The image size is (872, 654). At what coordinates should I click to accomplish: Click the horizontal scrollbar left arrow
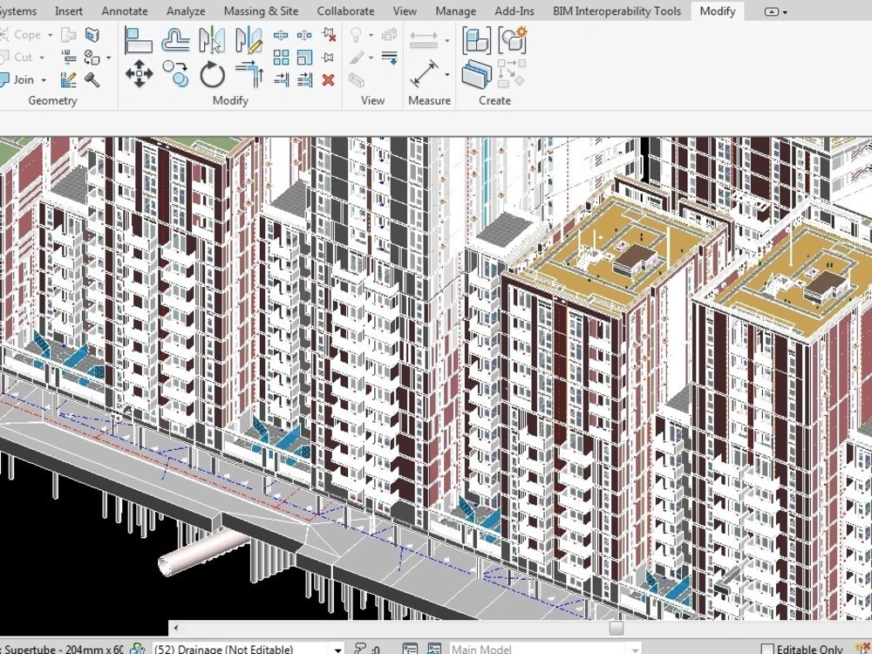pos(176,628)
